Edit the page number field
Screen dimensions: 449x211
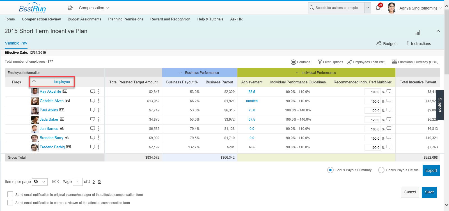(x=78, y=182)
